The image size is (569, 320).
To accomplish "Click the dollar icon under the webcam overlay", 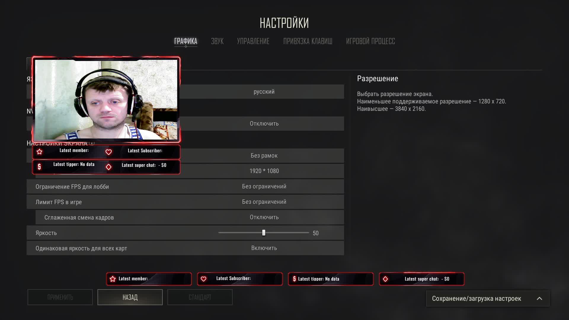I will point(39,167).
